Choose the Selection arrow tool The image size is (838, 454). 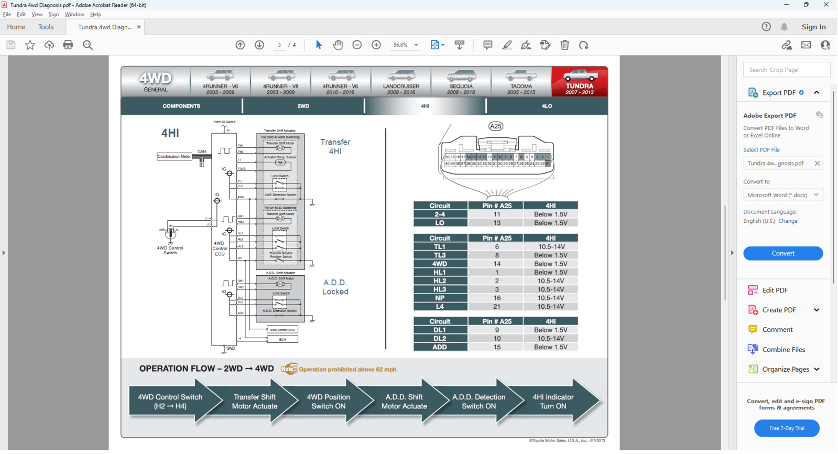click(319, 45)
